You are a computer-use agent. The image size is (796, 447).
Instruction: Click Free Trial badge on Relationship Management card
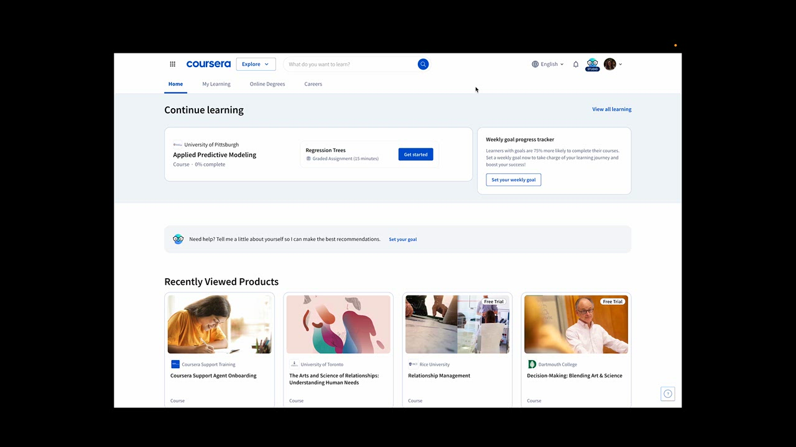[x=494, y=302]
